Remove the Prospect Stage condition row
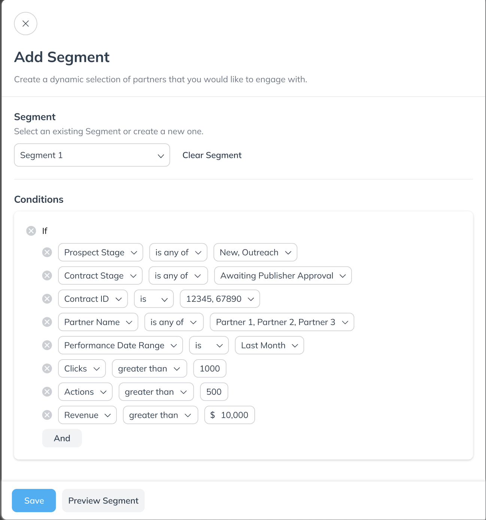This screenshot has width=486, height=520. point(47,253)
